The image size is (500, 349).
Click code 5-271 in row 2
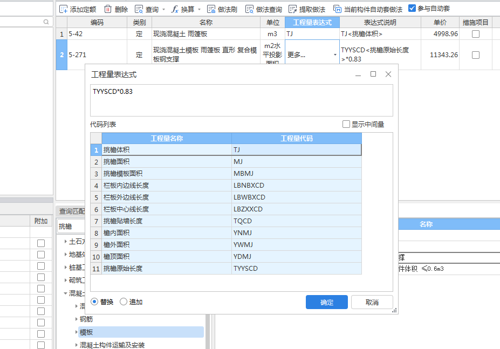click(97, 55)
